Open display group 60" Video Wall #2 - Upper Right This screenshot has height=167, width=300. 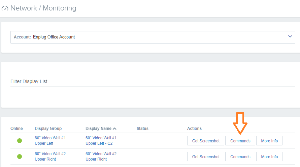point(51,157)
